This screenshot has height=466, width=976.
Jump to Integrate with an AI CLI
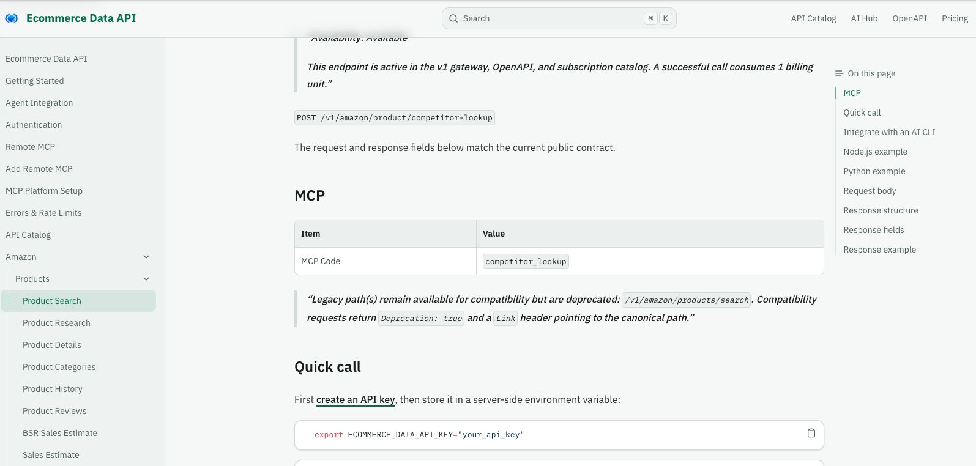click(889, 132)
